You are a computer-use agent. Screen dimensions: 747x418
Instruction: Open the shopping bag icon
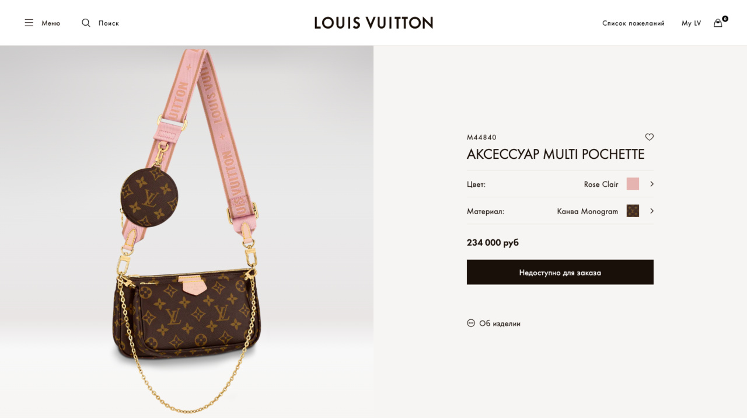tap(718, 23)
